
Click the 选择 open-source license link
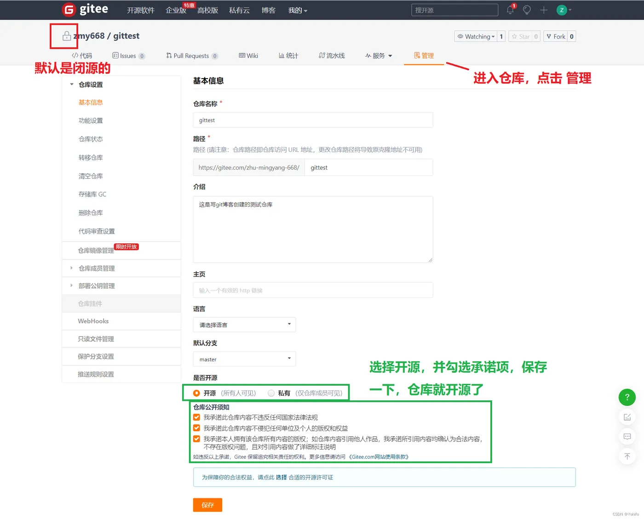pyautogui.click(x=281, y=477)
